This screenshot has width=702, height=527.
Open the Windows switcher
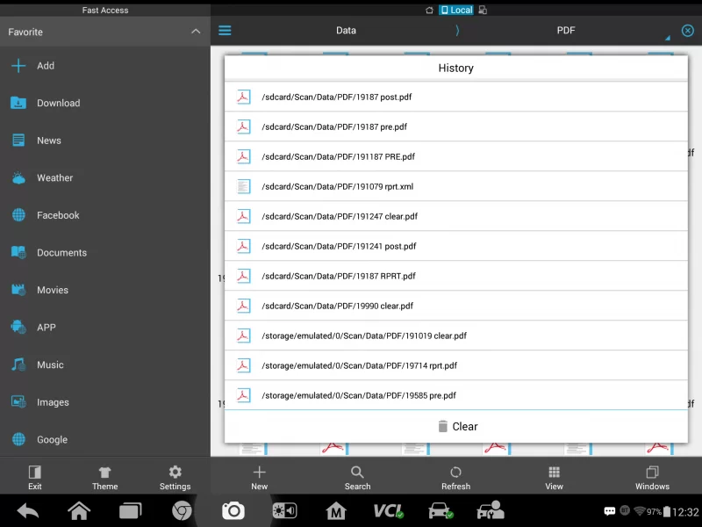pos(652,477)
